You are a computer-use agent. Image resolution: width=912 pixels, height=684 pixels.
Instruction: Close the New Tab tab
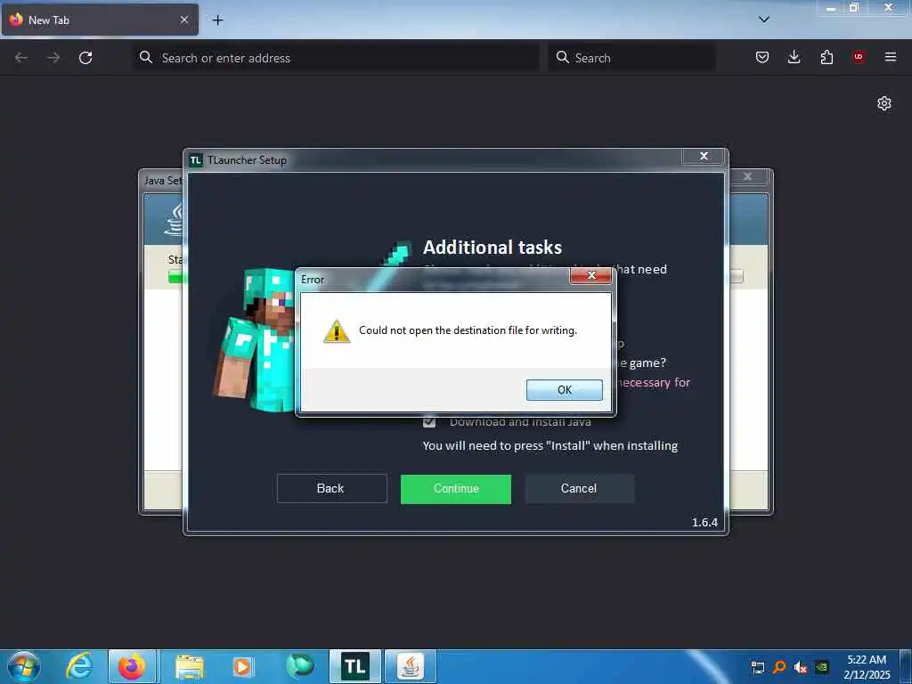click(184, 20)
